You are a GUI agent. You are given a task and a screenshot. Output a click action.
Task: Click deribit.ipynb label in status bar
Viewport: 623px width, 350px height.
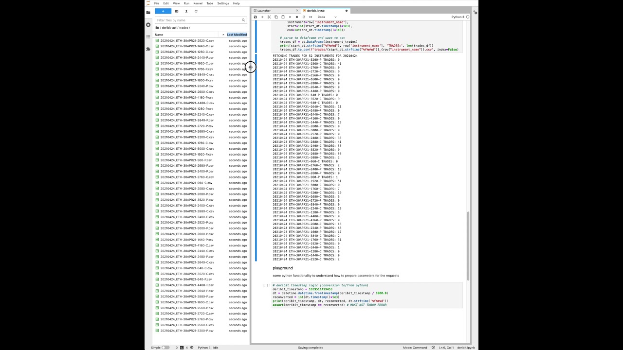tap(466, 348)
